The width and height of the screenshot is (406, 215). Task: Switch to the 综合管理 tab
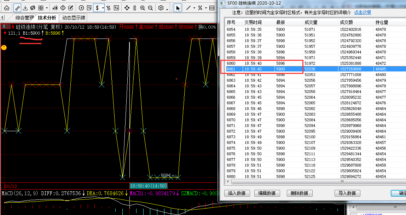[x=24, y=18]
